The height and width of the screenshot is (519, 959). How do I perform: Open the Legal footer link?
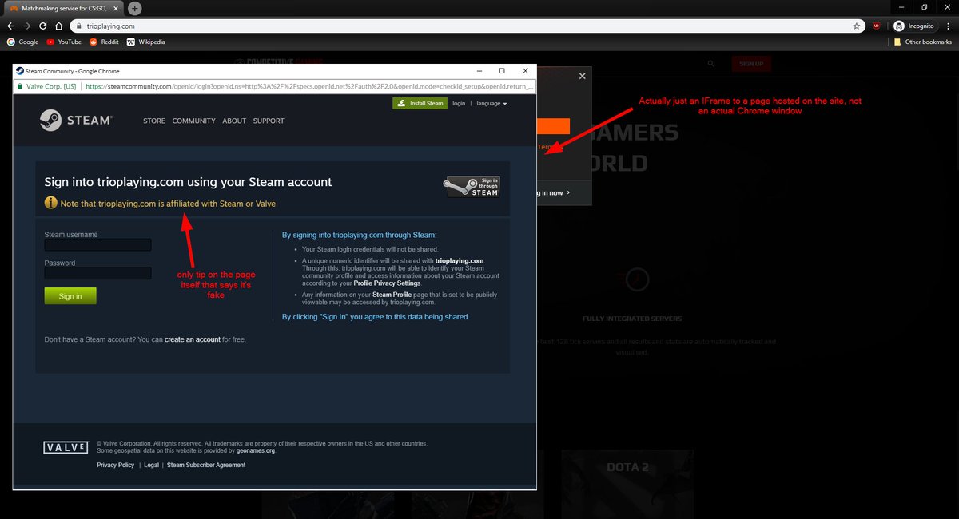(152, 465)
